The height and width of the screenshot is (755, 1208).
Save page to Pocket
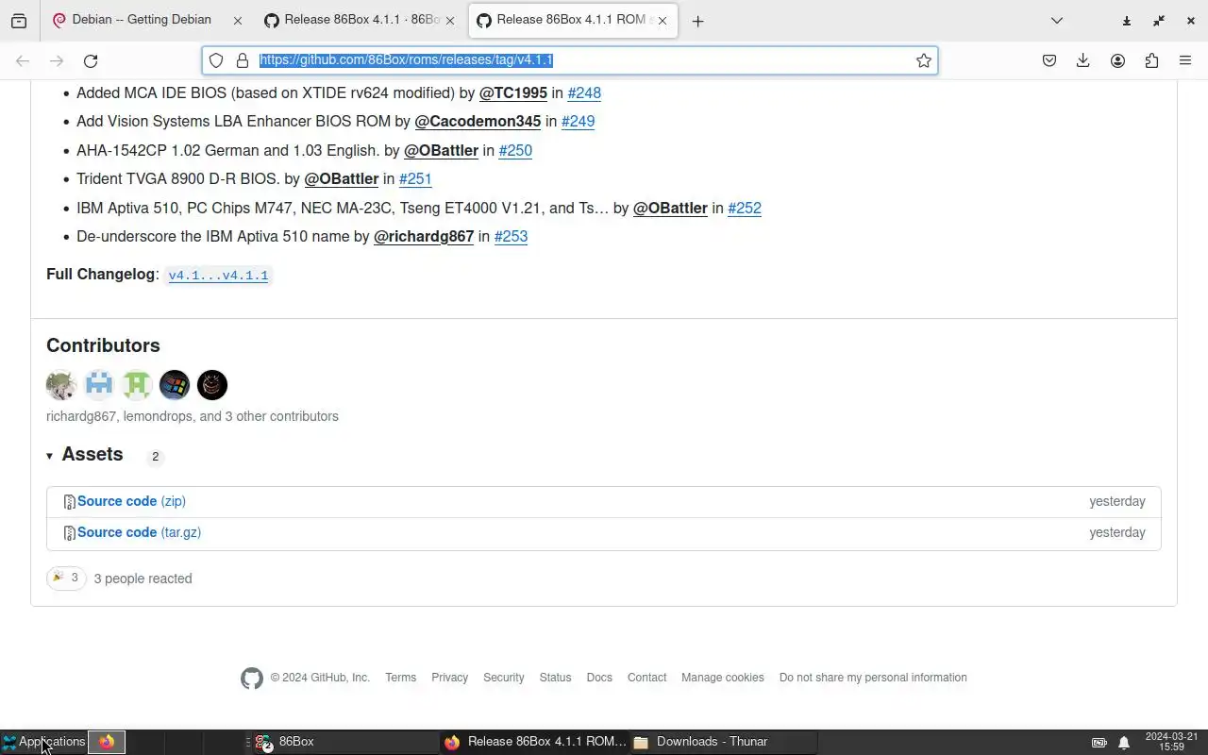click(1049, 60)
